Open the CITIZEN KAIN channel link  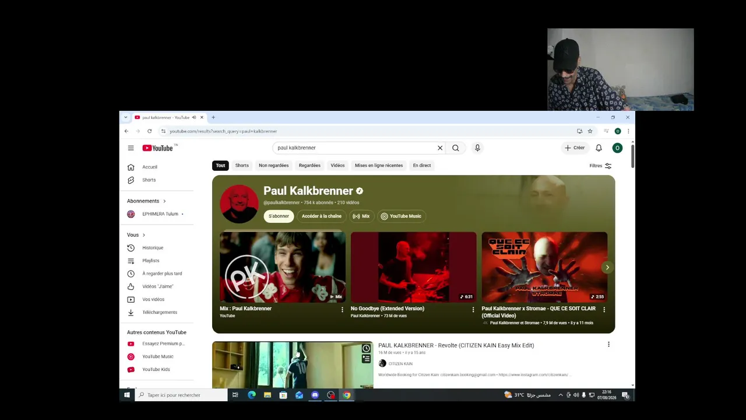pyautogui.click(x=400, y=364)
